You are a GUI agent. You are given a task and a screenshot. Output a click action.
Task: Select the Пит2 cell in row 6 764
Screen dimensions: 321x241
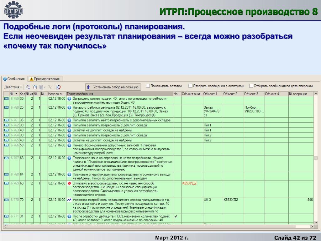click(x=213, y=135)
